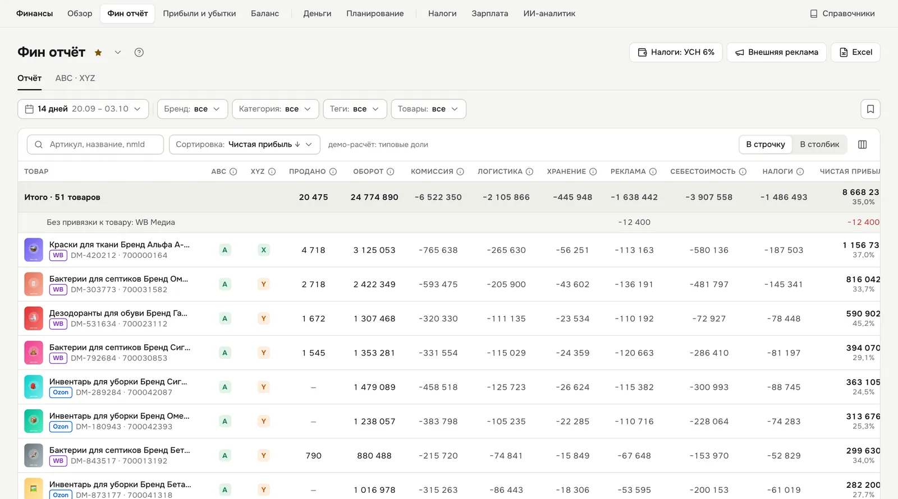Viewport: 898px width, 499px height.
Task: Switch to the ABC · XYZ tab
Action: coord(75,78)
